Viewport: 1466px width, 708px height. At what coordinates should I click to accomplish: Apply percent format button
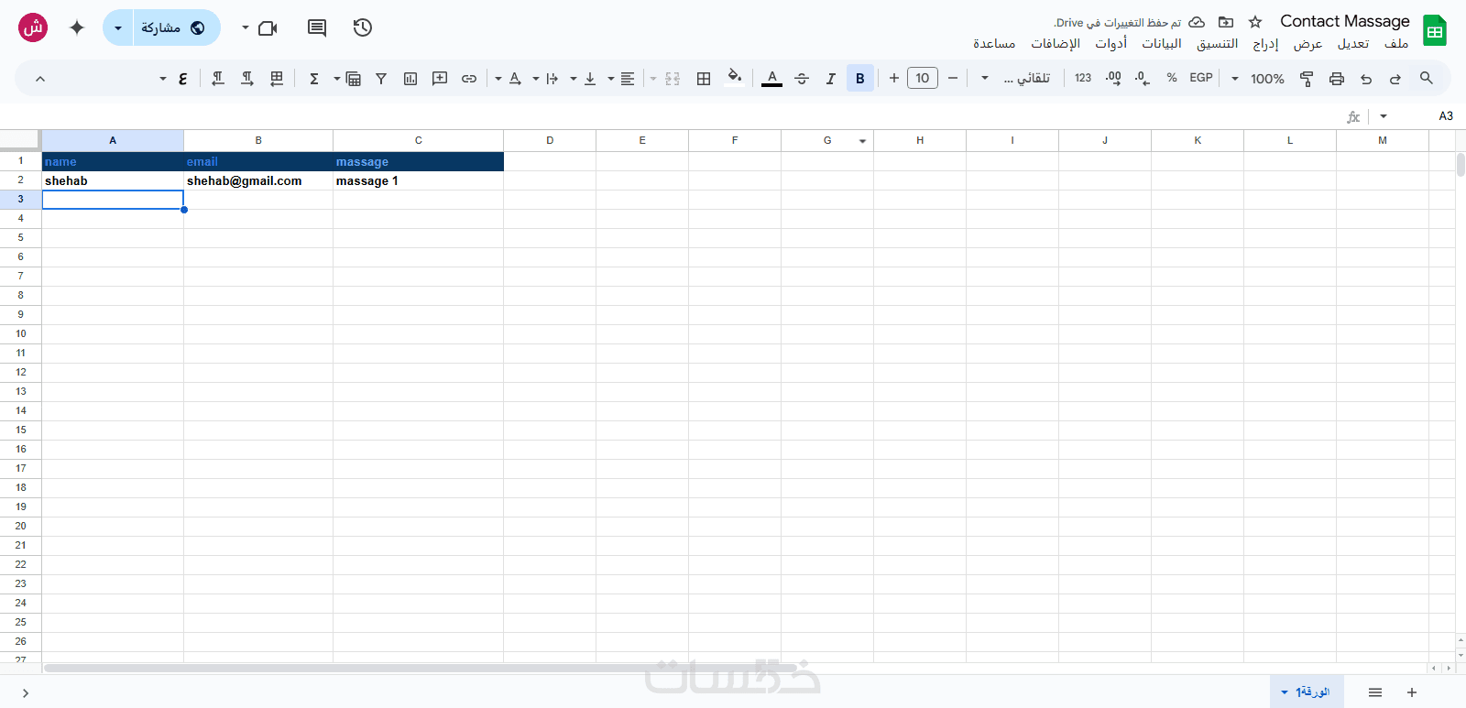(1172, 78)
